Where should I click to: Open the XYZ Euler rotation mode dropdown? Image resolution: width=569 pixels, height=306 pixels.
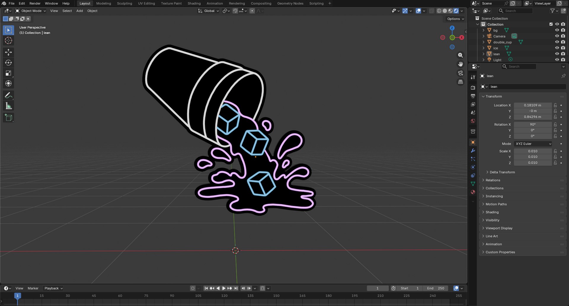pos(533,144)
